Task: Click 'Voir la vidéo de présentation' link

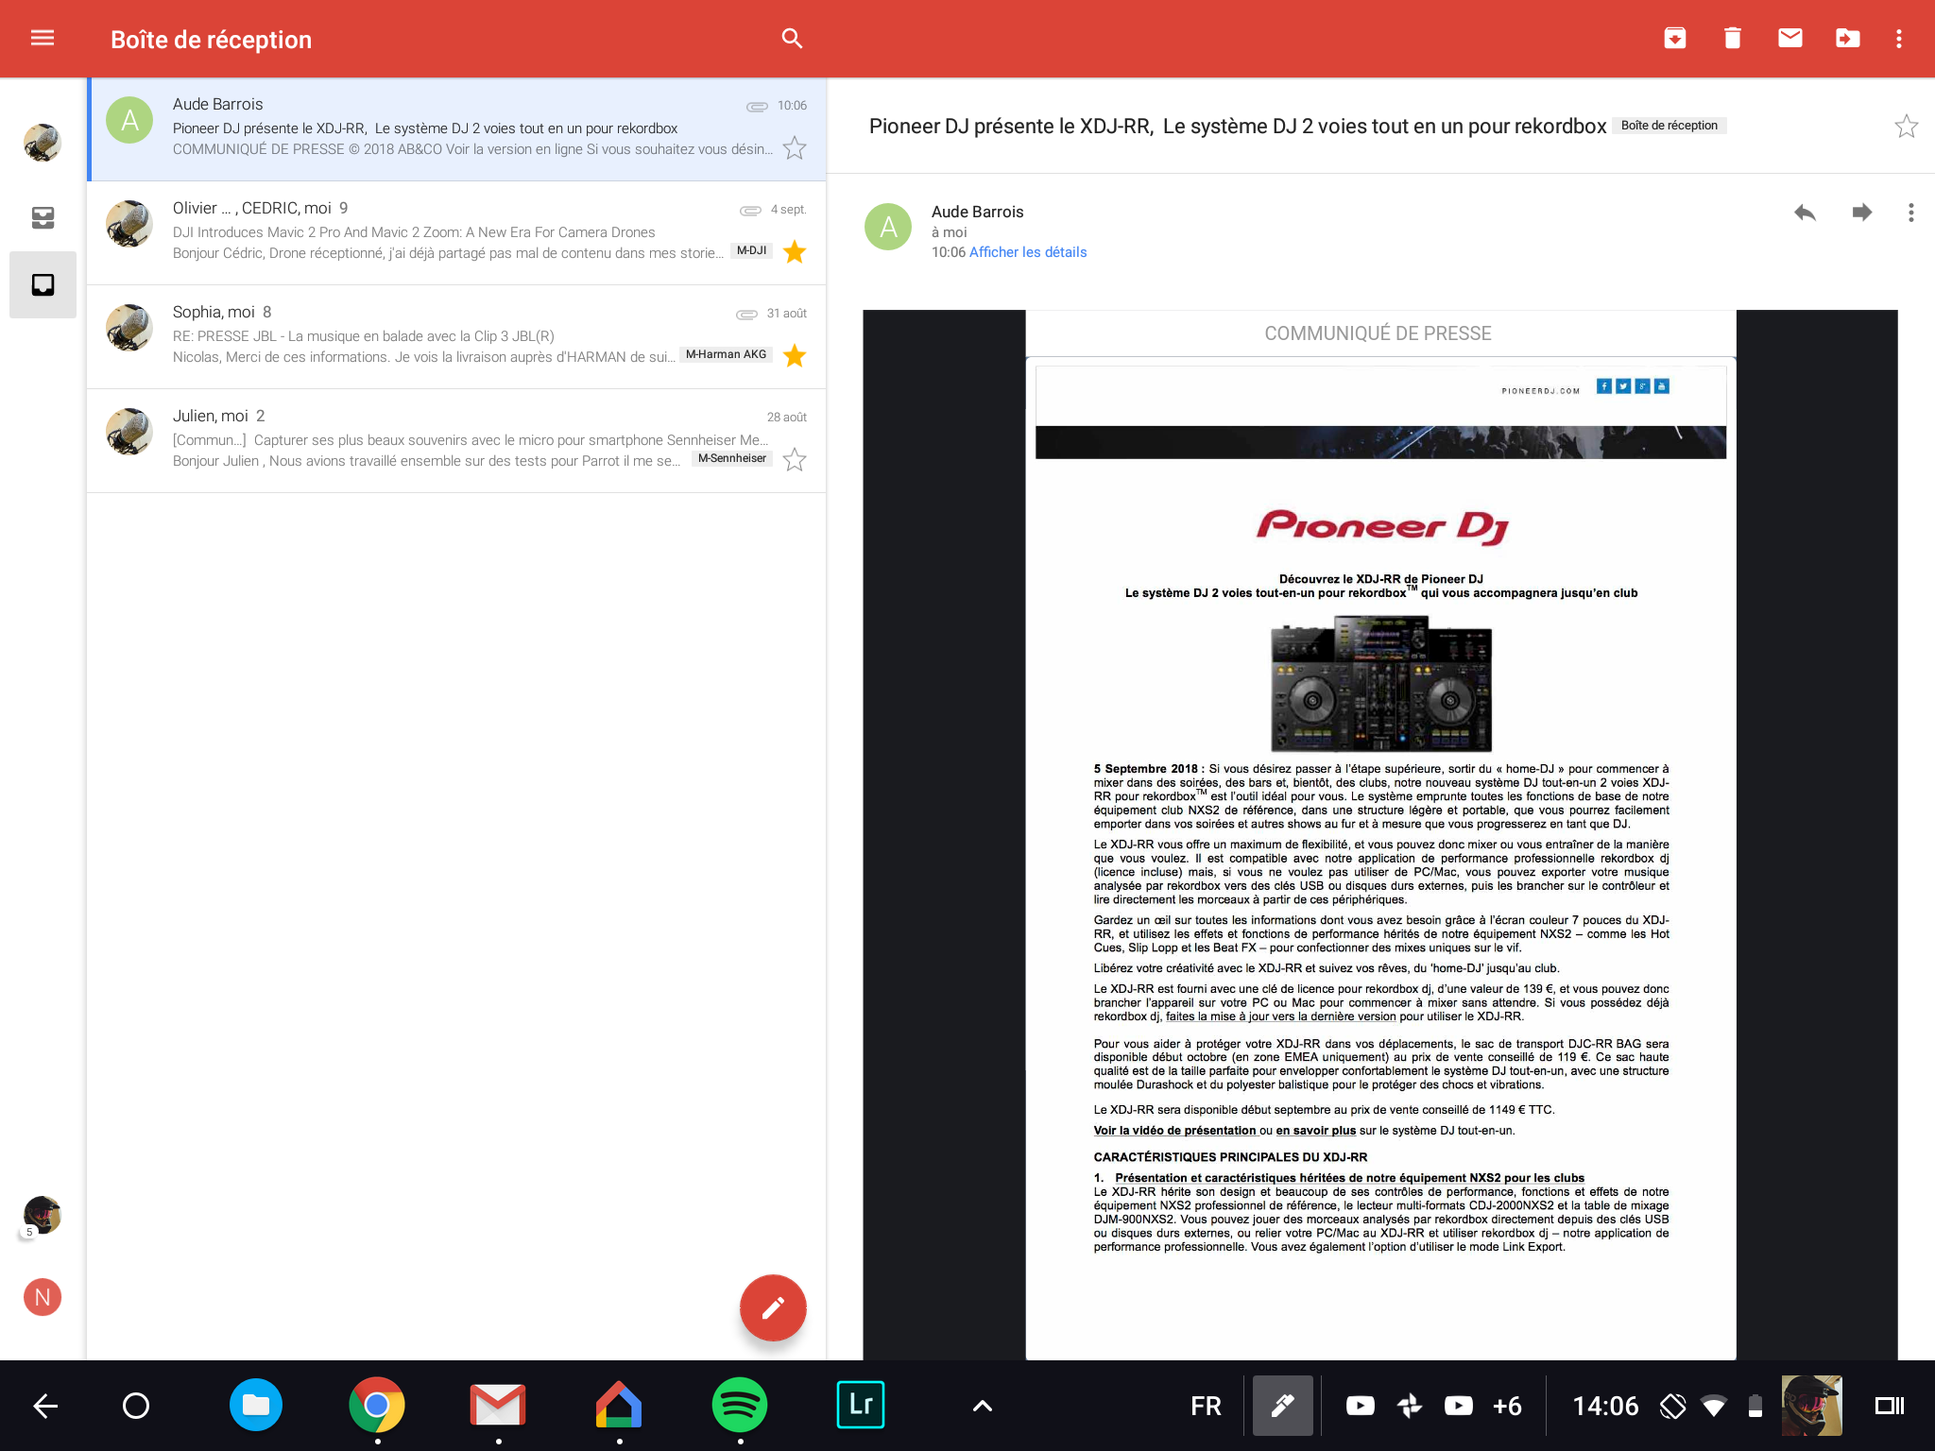Action: tap(1174, 1131)
